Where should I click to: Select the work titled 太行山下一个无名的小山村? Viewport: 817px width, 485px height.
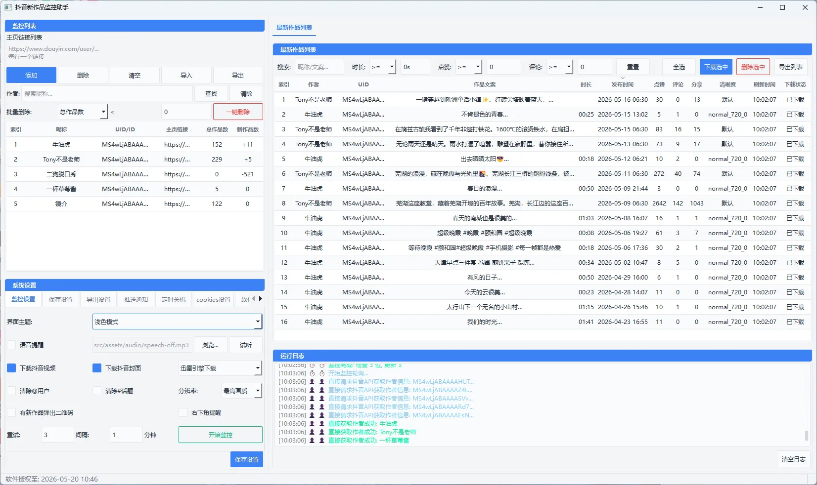(x=543, y=307)
